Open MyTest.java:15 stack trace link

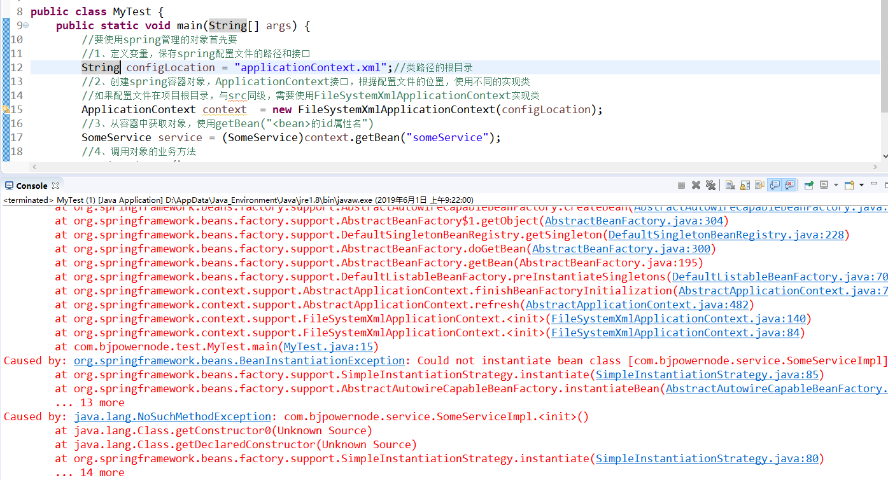[x=328, y=346]
